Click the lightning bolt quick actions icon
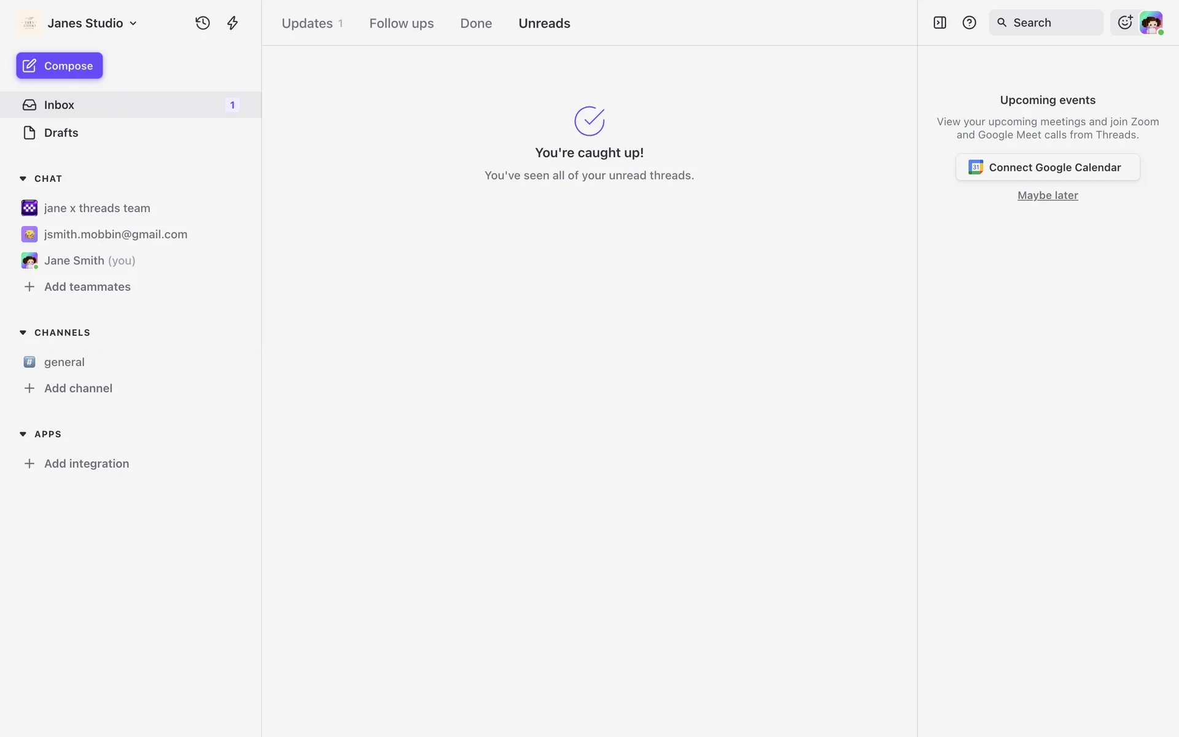Image resolution: width=1179 pixels, height=737 pixels. [232, 23]
